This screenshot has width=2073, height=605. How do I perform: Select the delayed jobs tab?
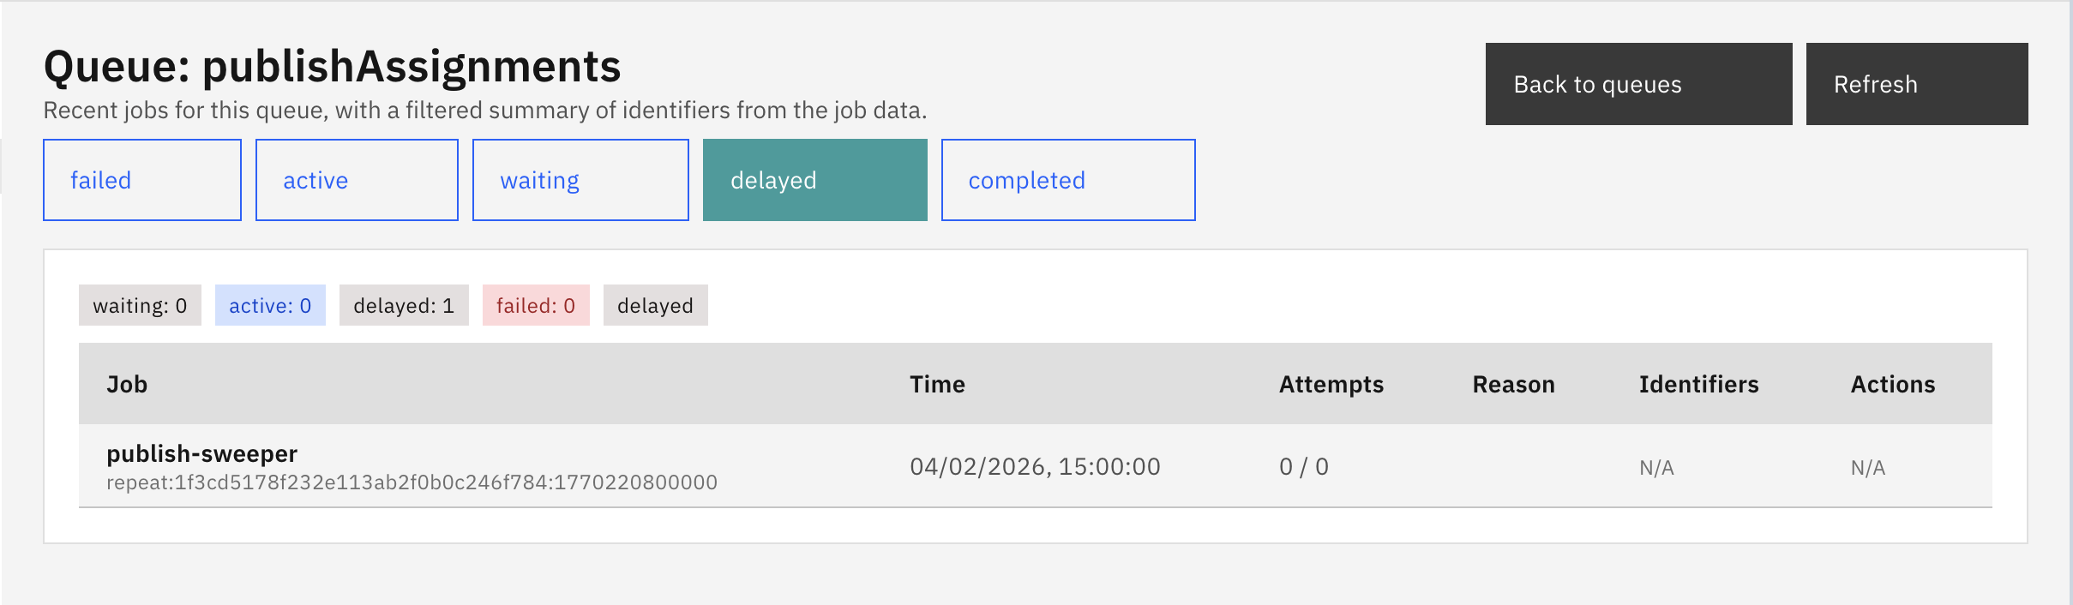(814, 180)
